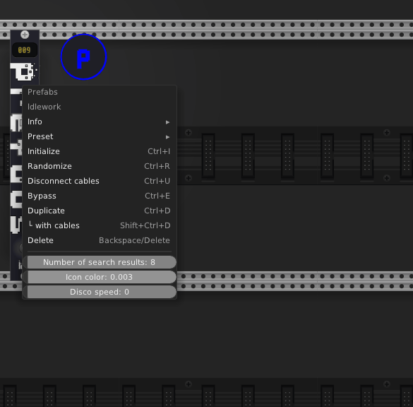Image resolution: width=413 pixels, height=407 pixels.
Task: Choose duplicate with cables option
Action: [x=100, y=225]
